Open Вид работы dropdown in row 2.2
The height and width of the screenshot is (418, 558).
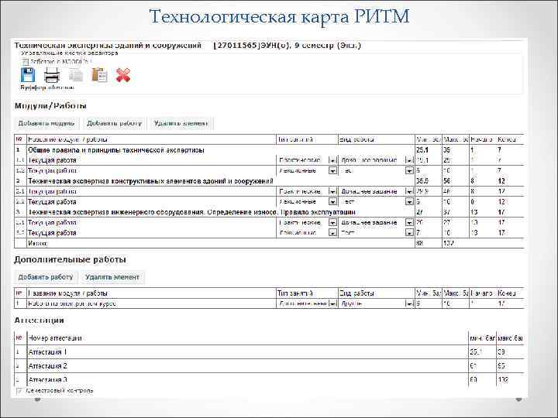coord(409,202)
